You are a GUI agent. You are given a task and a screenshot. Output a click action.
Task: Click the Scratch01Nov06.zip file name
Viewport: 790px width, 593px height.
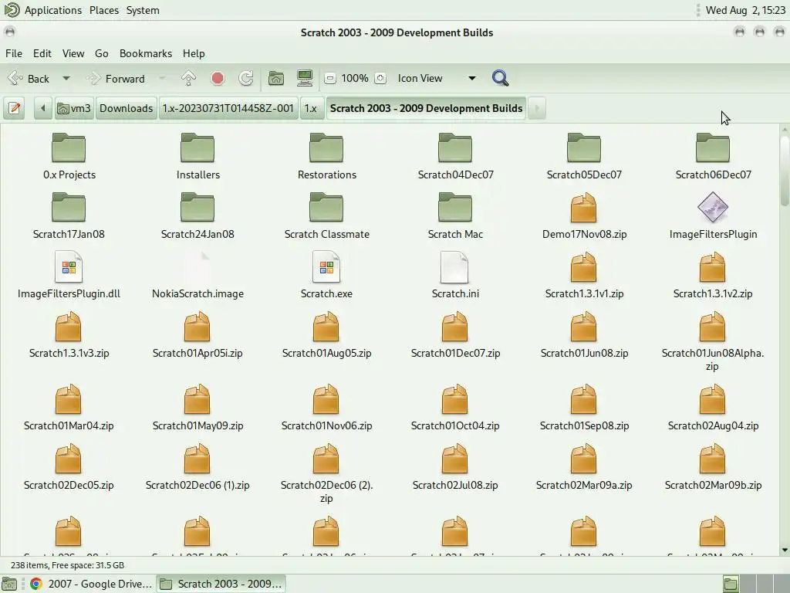pos(326,425)
